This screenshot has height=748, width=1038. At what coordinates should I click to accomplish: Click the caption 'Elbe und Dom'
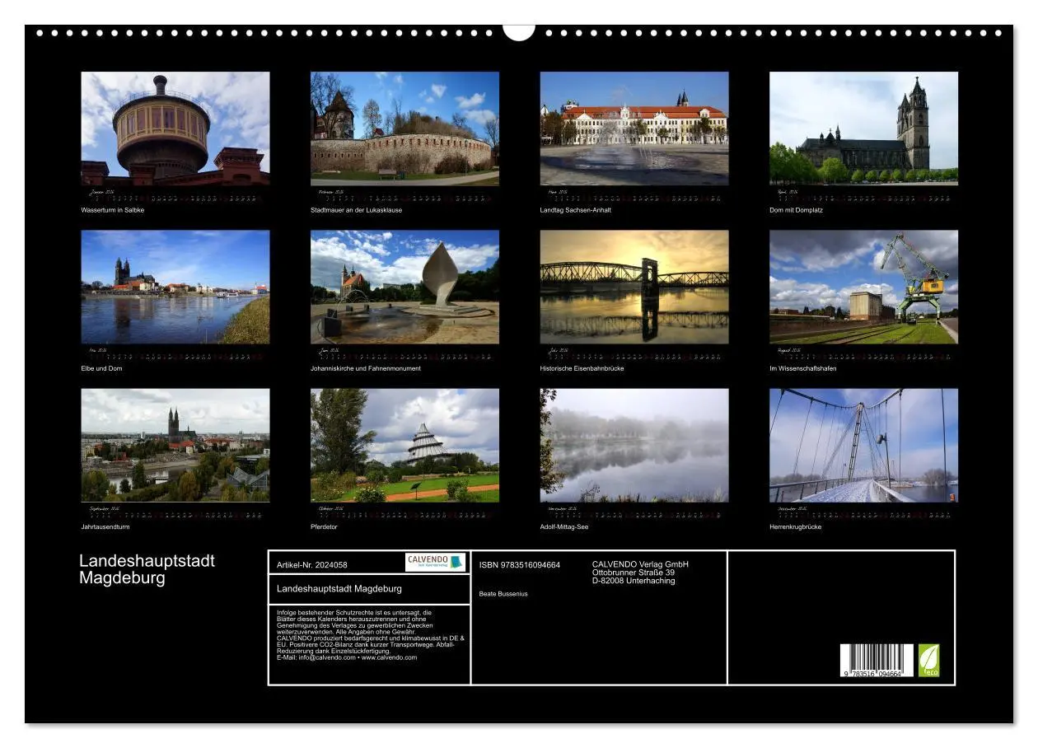tap(101, 368)
